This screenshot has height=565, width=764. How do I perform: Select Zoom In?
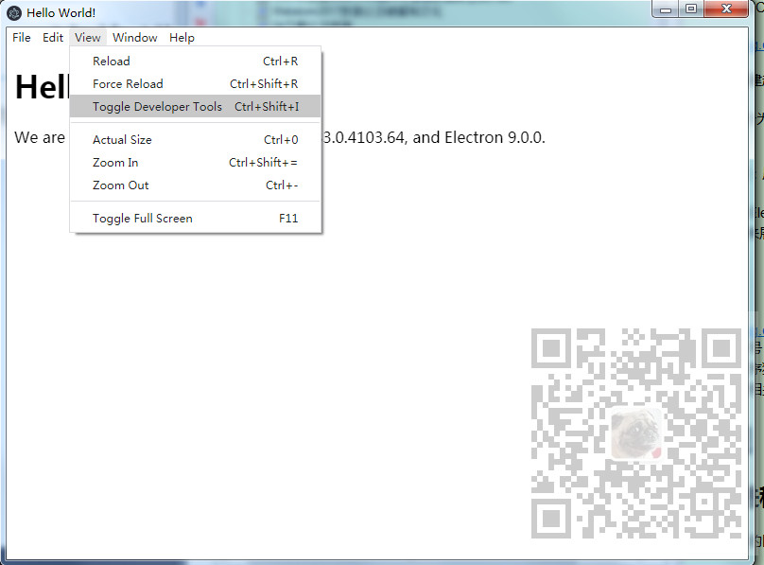114,162
